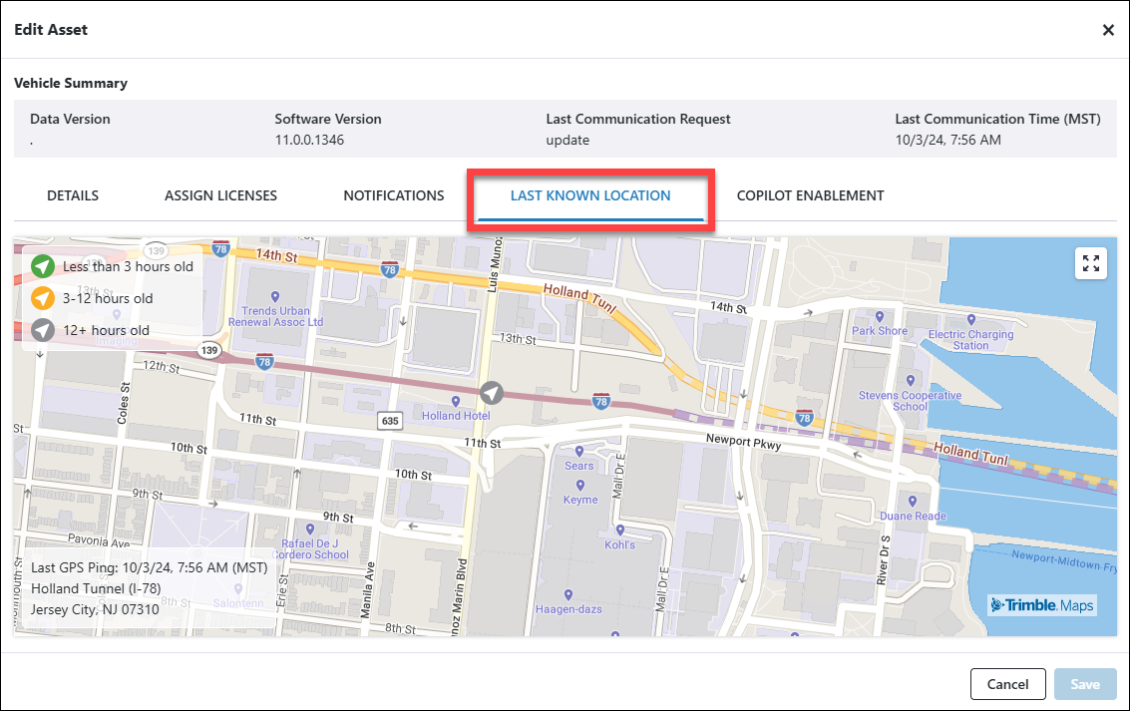Click the Trimble Maps logo
The width and height of the screenshot is (1130, 711).
(x=1042, y=605)
